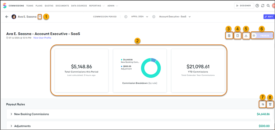Click the filter sliders icon in Payout Rules
This screenshot has height=130, width=275.
(x=263, y=105)
